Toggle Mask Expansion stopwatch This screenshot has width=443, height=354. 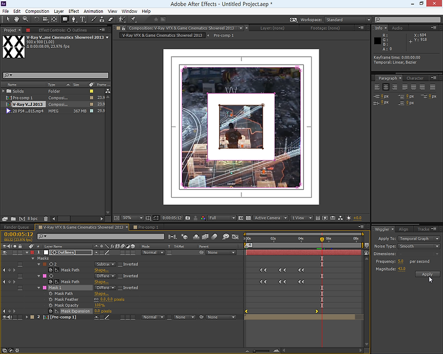50,311
